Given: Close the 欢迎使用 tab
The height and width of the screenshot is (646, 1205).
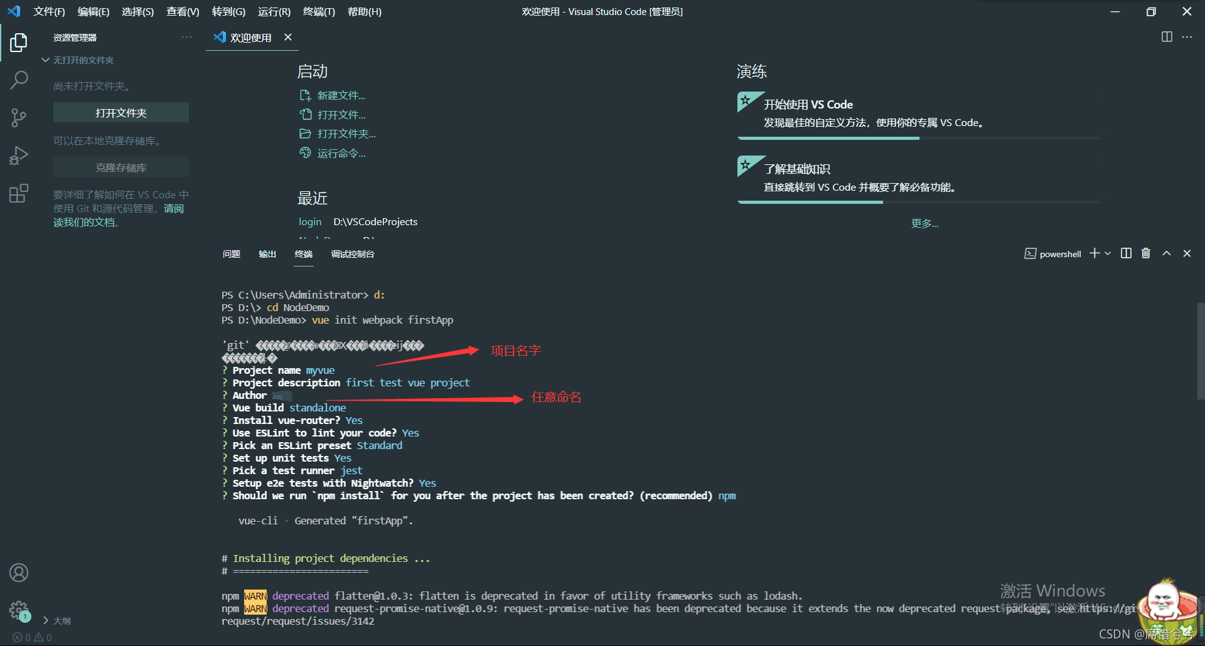Looking at the screenshot, I should [x=288, y=37].
